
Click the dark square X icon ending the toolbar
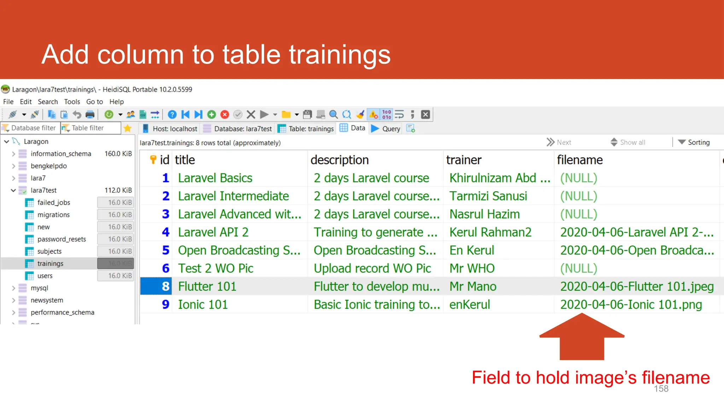coord(426,114)
